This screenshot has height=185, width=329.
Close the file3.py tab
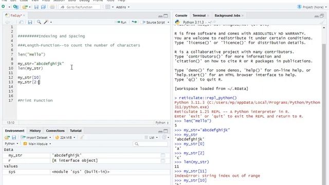coord(24,15)
